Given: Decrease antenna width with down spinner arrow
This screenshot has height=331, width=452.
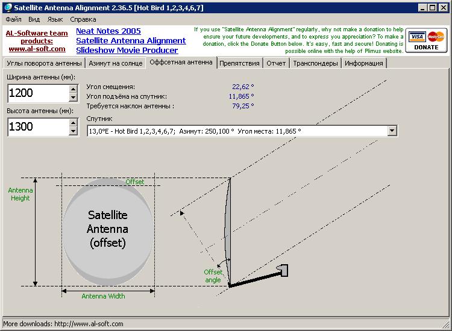Looking at the screenshot, I should pos(74,97).
